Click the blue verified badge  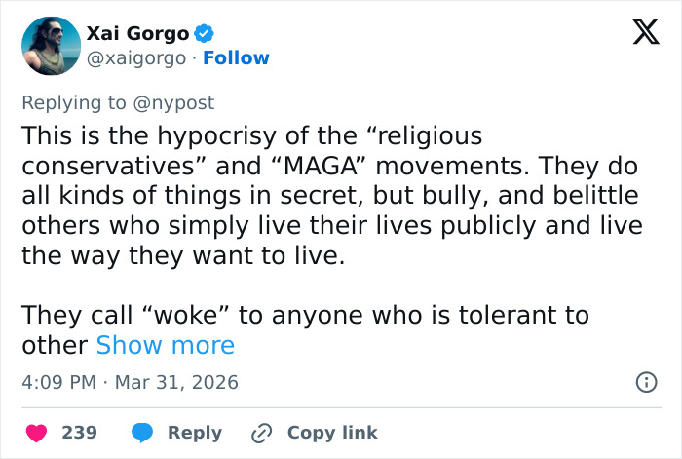pos(205,34)
